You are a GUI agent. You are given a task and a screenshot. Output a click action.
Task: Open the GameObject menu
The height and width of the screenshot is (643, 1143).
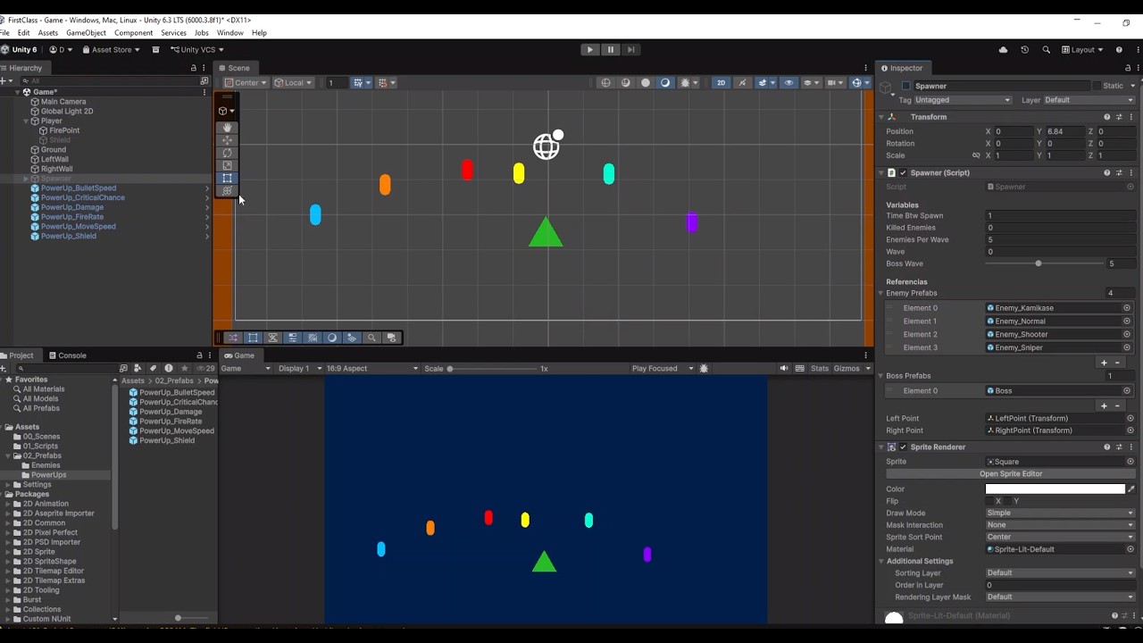click(86, 33)
